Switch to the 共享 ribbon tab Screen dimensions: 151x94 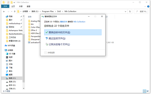(x=21, y=6)
